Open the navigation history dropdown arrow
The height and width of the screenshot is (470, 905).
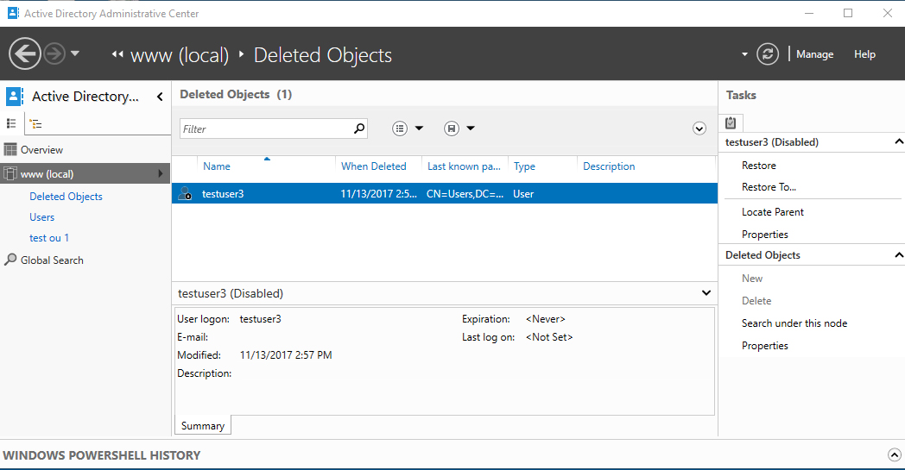[75, 53]
